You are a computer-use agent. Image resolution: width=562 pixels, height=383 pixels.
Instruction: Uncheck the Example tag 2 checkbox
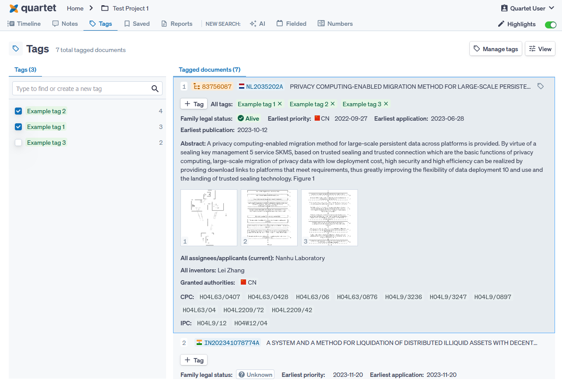click(18, 111)
